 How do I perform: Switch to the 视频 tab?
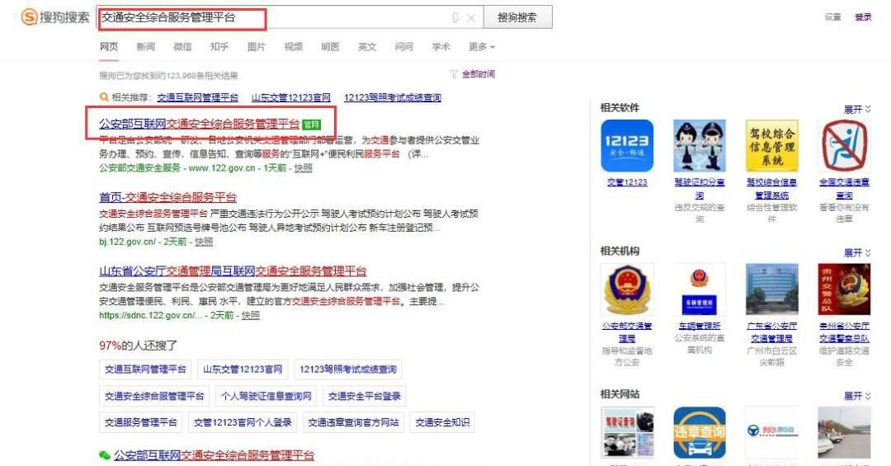(293, 46)
